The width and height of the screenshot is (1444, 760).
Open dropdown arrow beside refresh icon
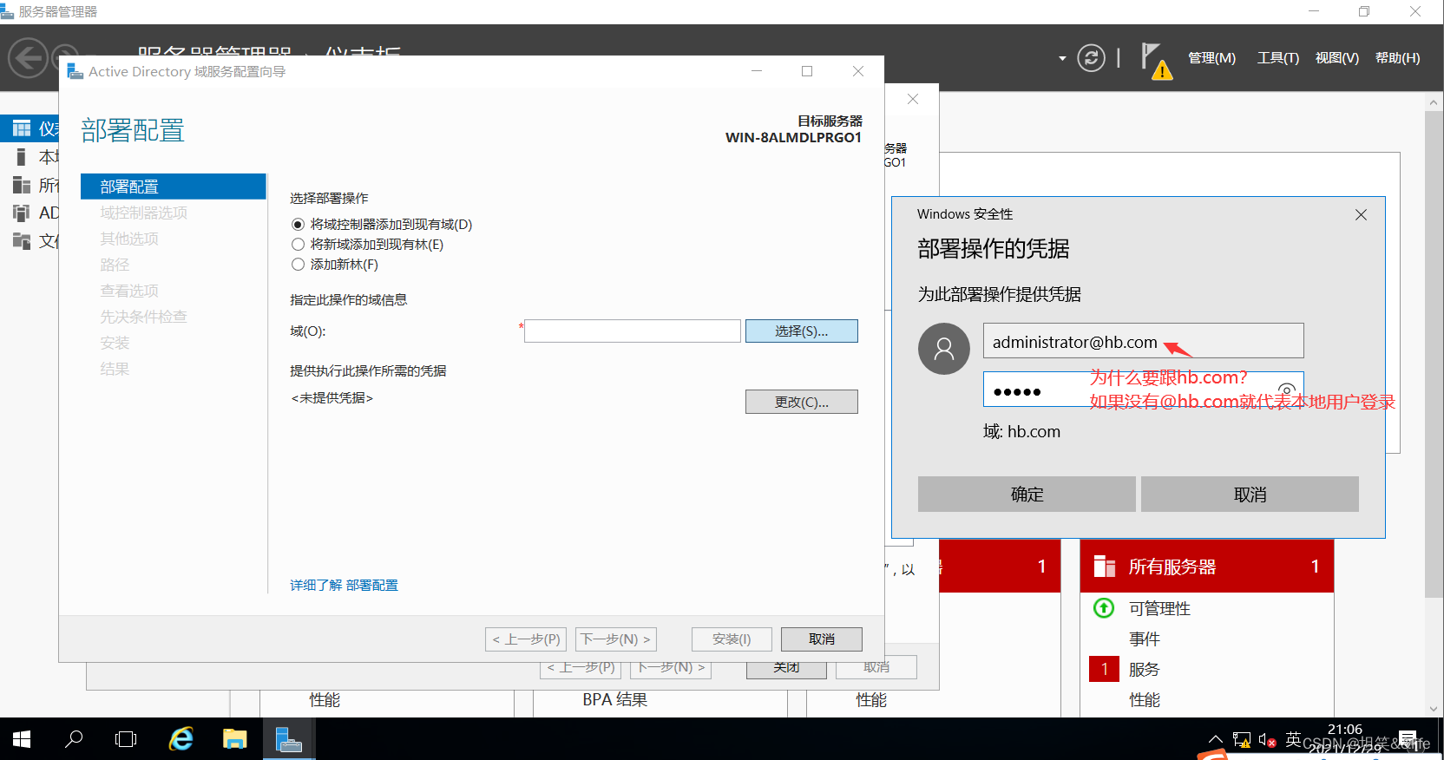pos(1062,59)
